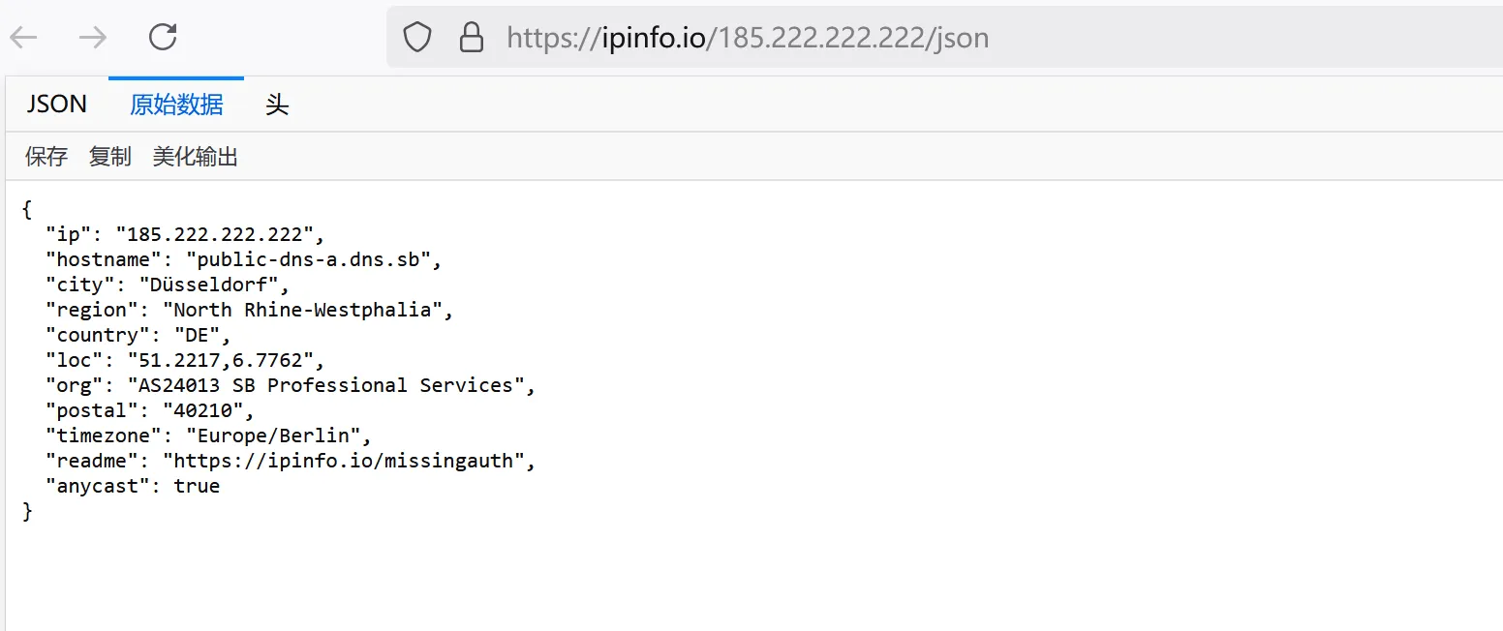
Task: Open the 头 headers tab
Action: tap(277, 105)
